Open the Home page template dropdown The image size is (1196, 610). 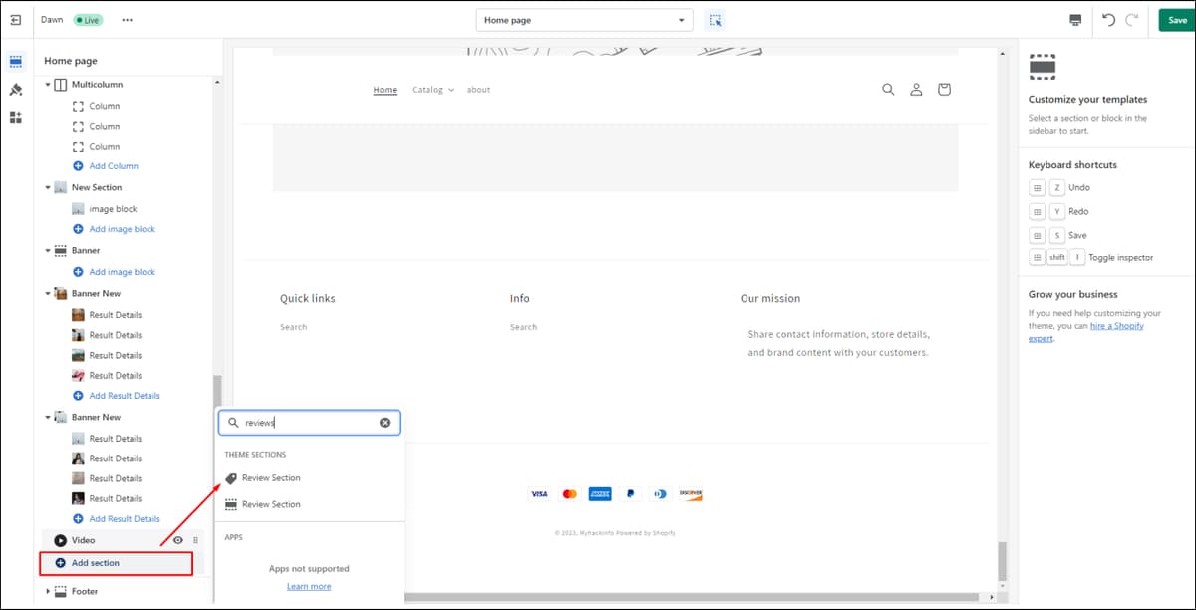pos(584,20)
